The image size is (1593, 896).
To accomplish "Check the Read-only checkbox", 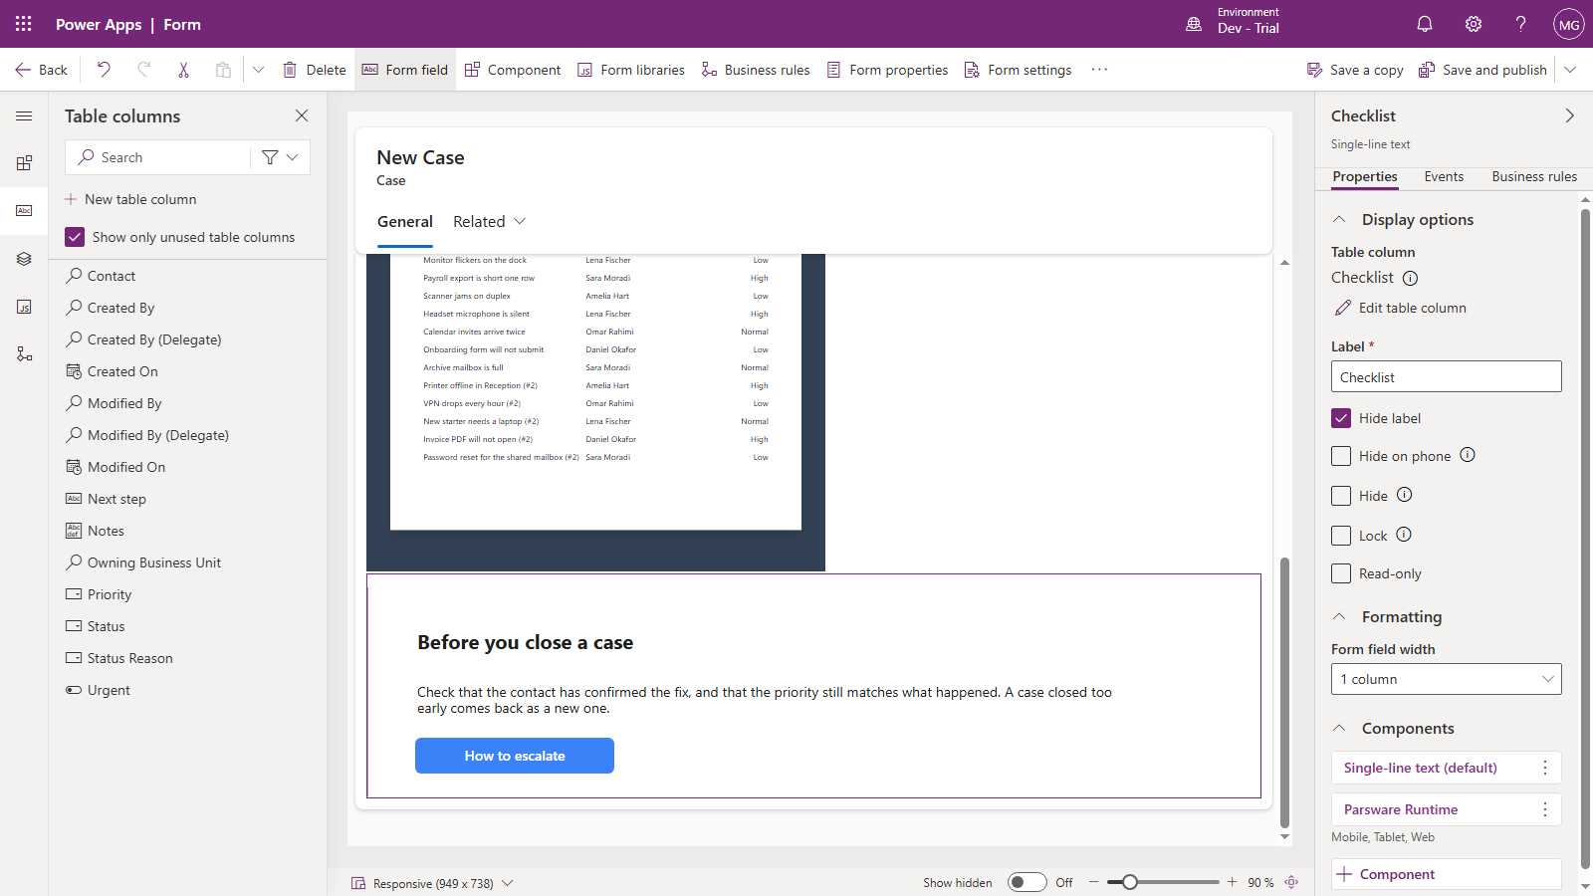I will click(1341, 573).
